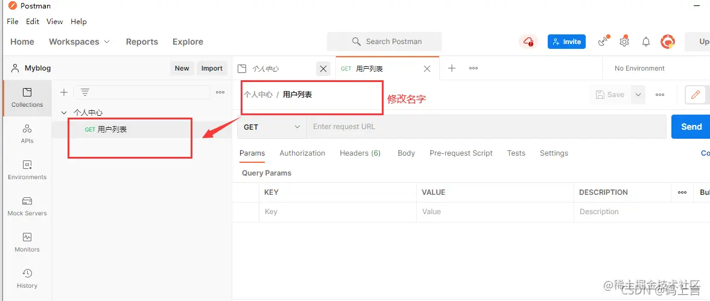
Task: Click the filter icon in collections search
Action: [84, 92]
